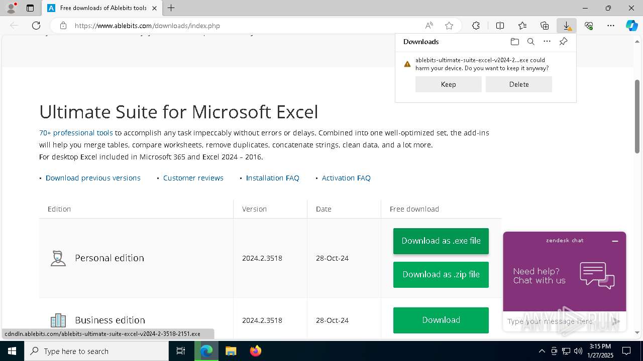Open Task View on taskbar

(x=181, y=351)
